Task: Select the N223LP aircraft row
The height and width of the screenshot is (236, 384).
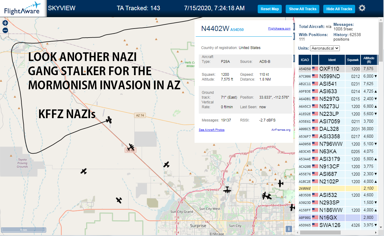Action: pyautogui.click(x=338, y=114)
